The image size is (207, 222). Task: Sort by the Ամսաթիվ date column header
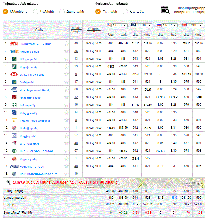click(x=93, y=29)
